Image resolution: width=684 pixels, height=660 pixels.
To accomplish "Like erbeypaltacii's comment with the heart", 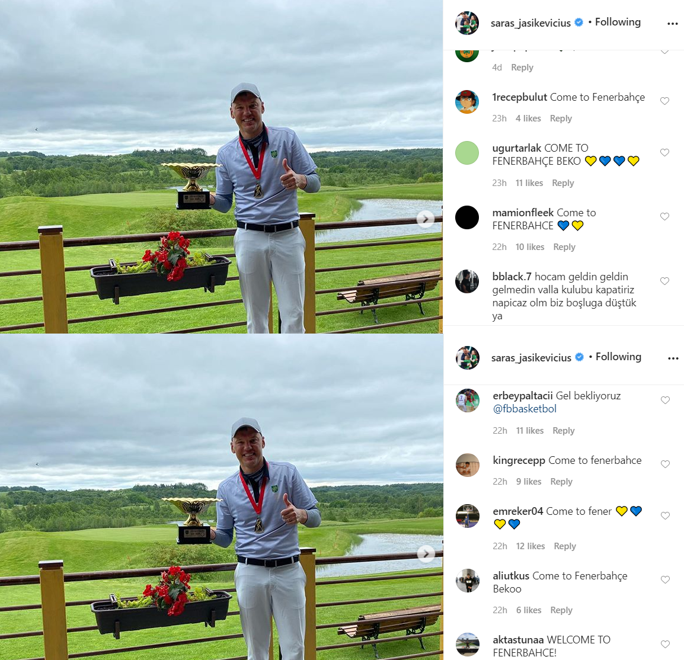I will 665,400.
